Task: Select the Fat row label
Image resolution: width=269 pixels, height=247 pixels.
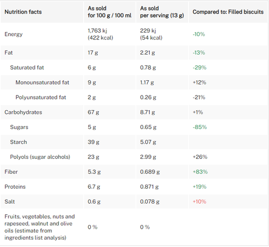Action: tap(8, 52)
